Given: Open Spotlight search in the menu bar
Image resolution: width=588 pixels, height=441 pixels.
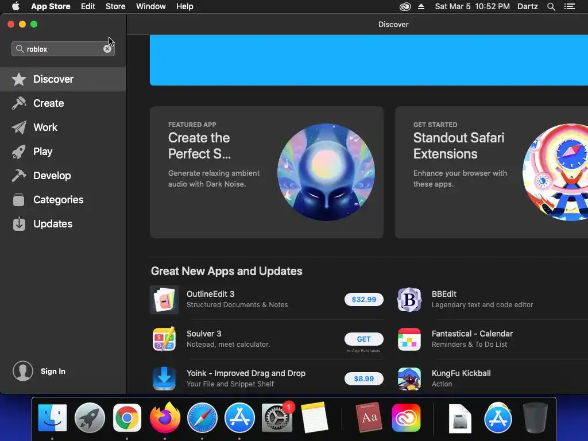Looking at the screenshot, I should tap(551, 6).
